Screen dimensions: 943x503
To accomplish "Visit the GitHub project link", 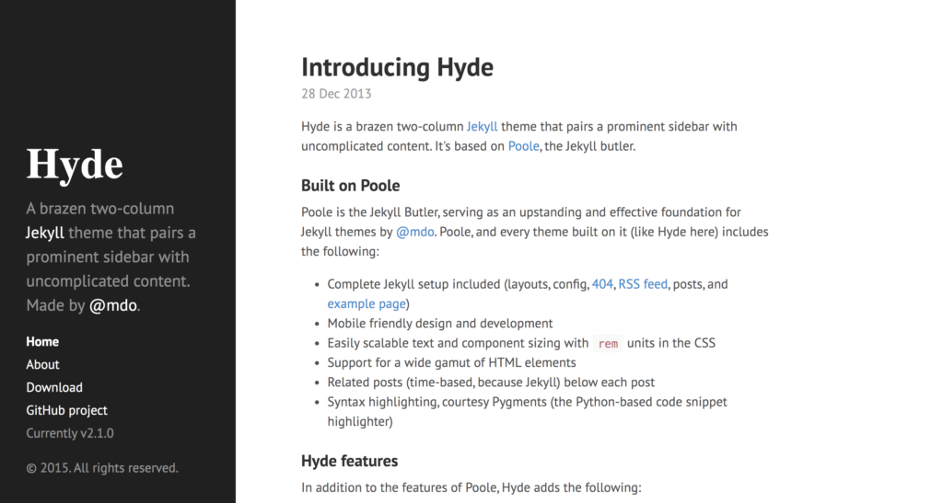I will 66,410.
